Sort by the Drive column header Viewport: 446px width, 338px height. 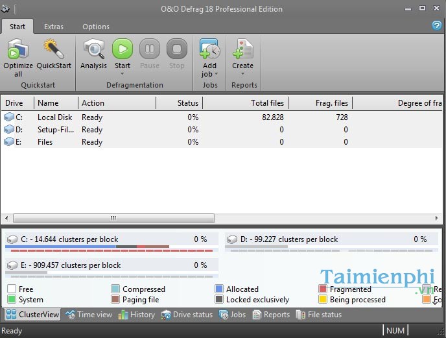pyautogui.click(x=18, y=103)
